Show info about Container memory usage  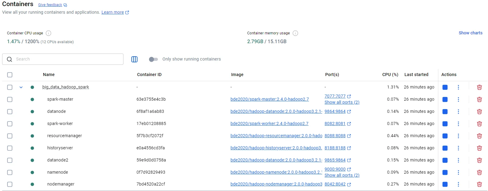coord(295,33)
